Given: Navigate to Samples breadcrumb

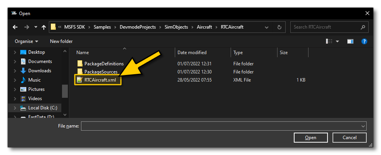Looking at the screenshot, I should click(x=102, y=27).
